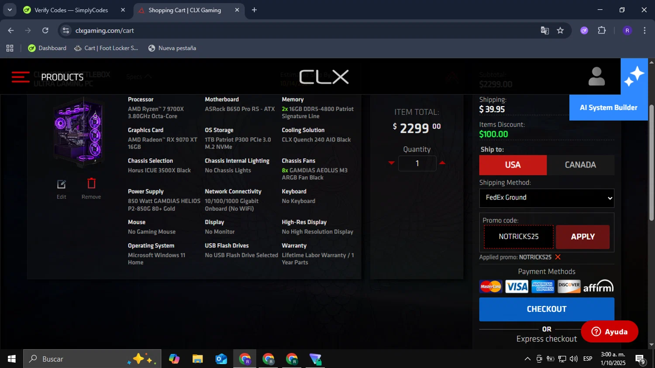
Task: Open the Chrome profile R avatar
Action: (x=627, y=31)
